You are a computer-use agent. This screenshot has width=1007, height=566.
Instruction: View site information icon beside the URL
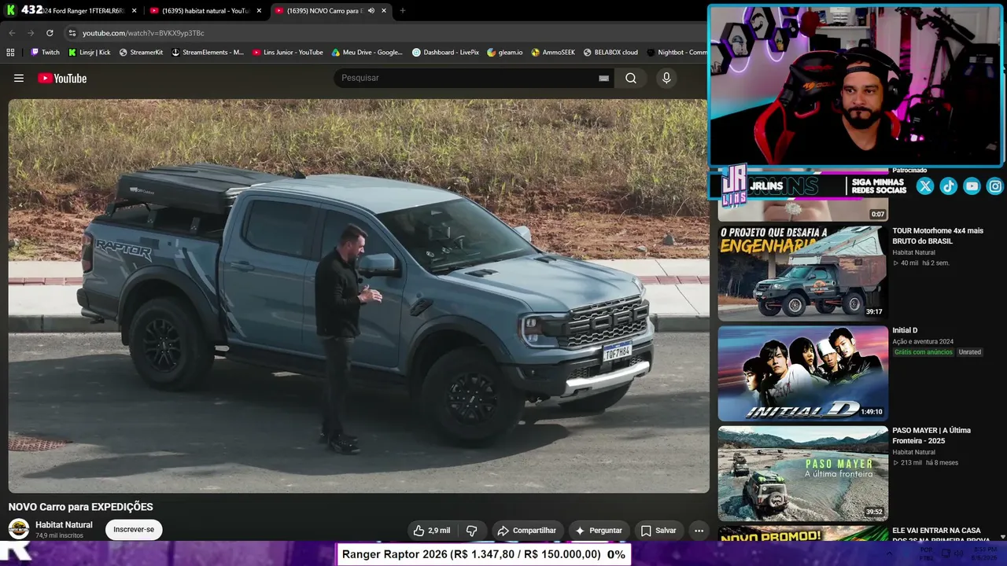(x=72, y=33)
